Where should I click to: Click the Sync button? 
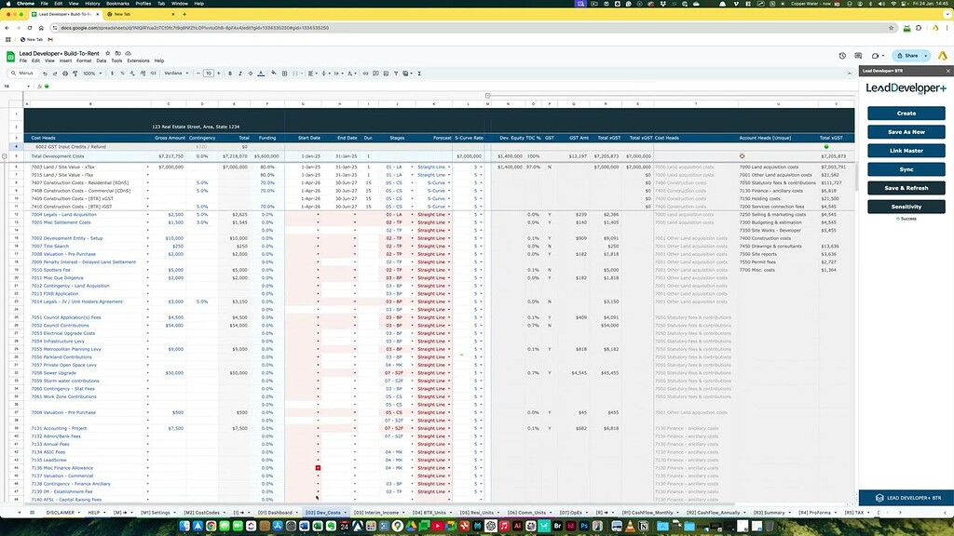point(906,169)
